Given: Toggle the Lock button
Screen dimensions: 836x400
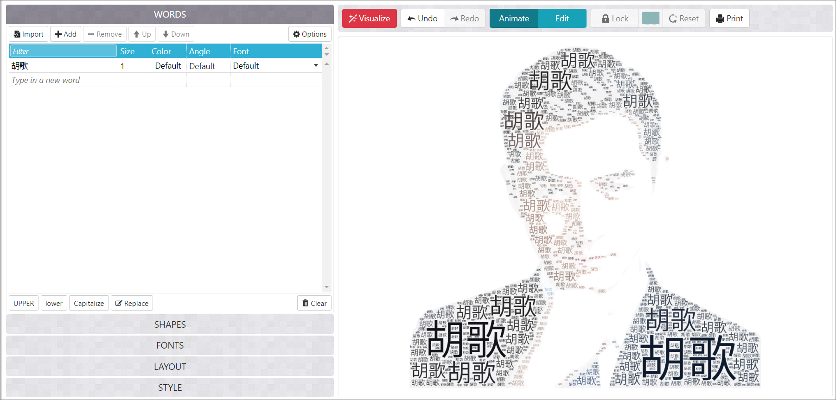Looking at the screenshot, I should pos(615,19).
